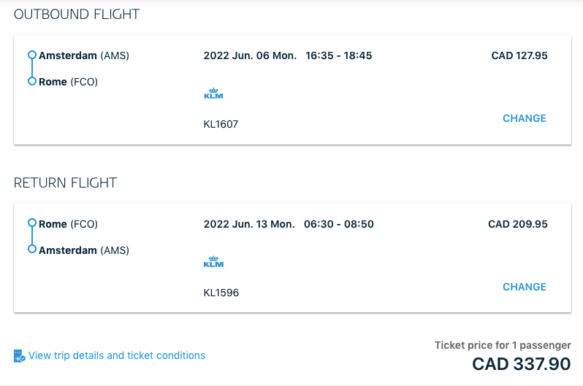Click the outbound date 2022 Jun. 06 Mon.

[251, 55]
